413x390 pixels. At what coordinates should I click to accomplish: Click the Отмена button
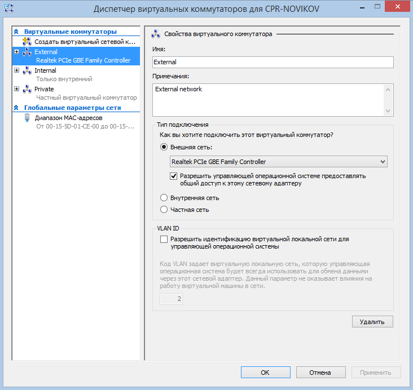pyautogui.click(x=320, y=373)
